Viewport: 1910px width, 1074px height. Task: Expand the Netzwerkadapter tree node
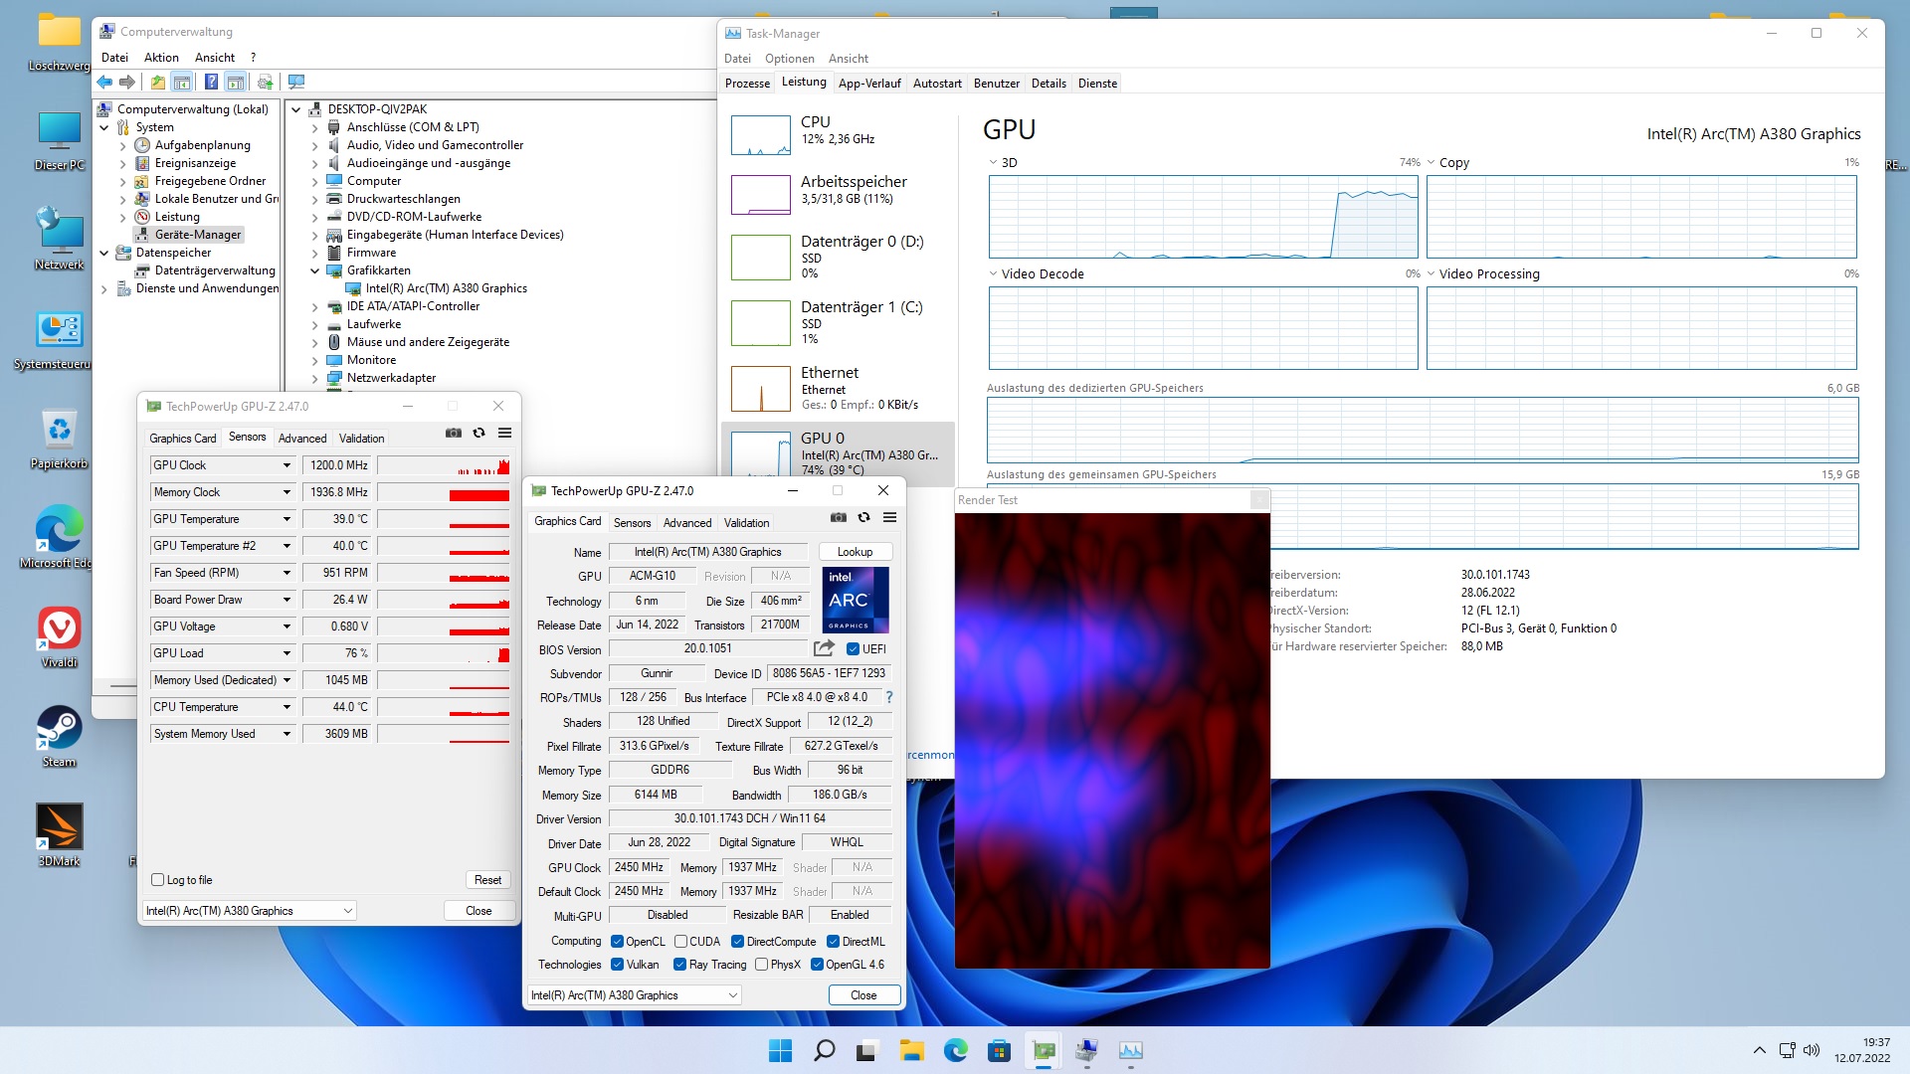point(315,378)
